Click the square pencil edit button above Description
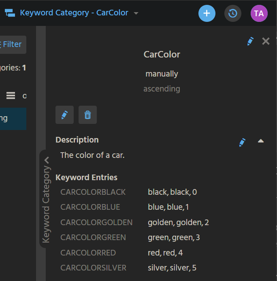Screen dimensions: 277x281 point(64,115)
